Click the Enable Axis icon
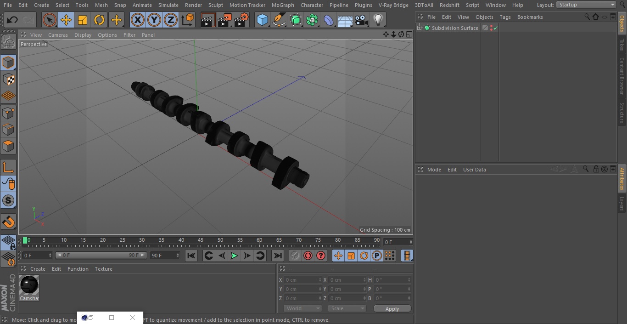The height and width of the screenshot is (324, 627). click(8, 167)
